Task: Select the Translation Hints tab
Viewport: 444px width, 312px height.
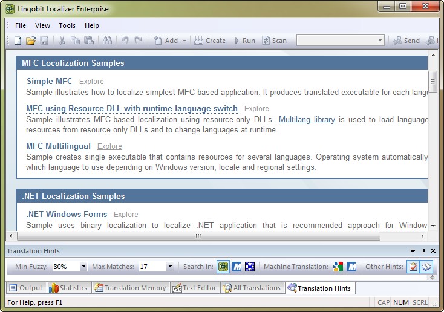Action: 319,288
